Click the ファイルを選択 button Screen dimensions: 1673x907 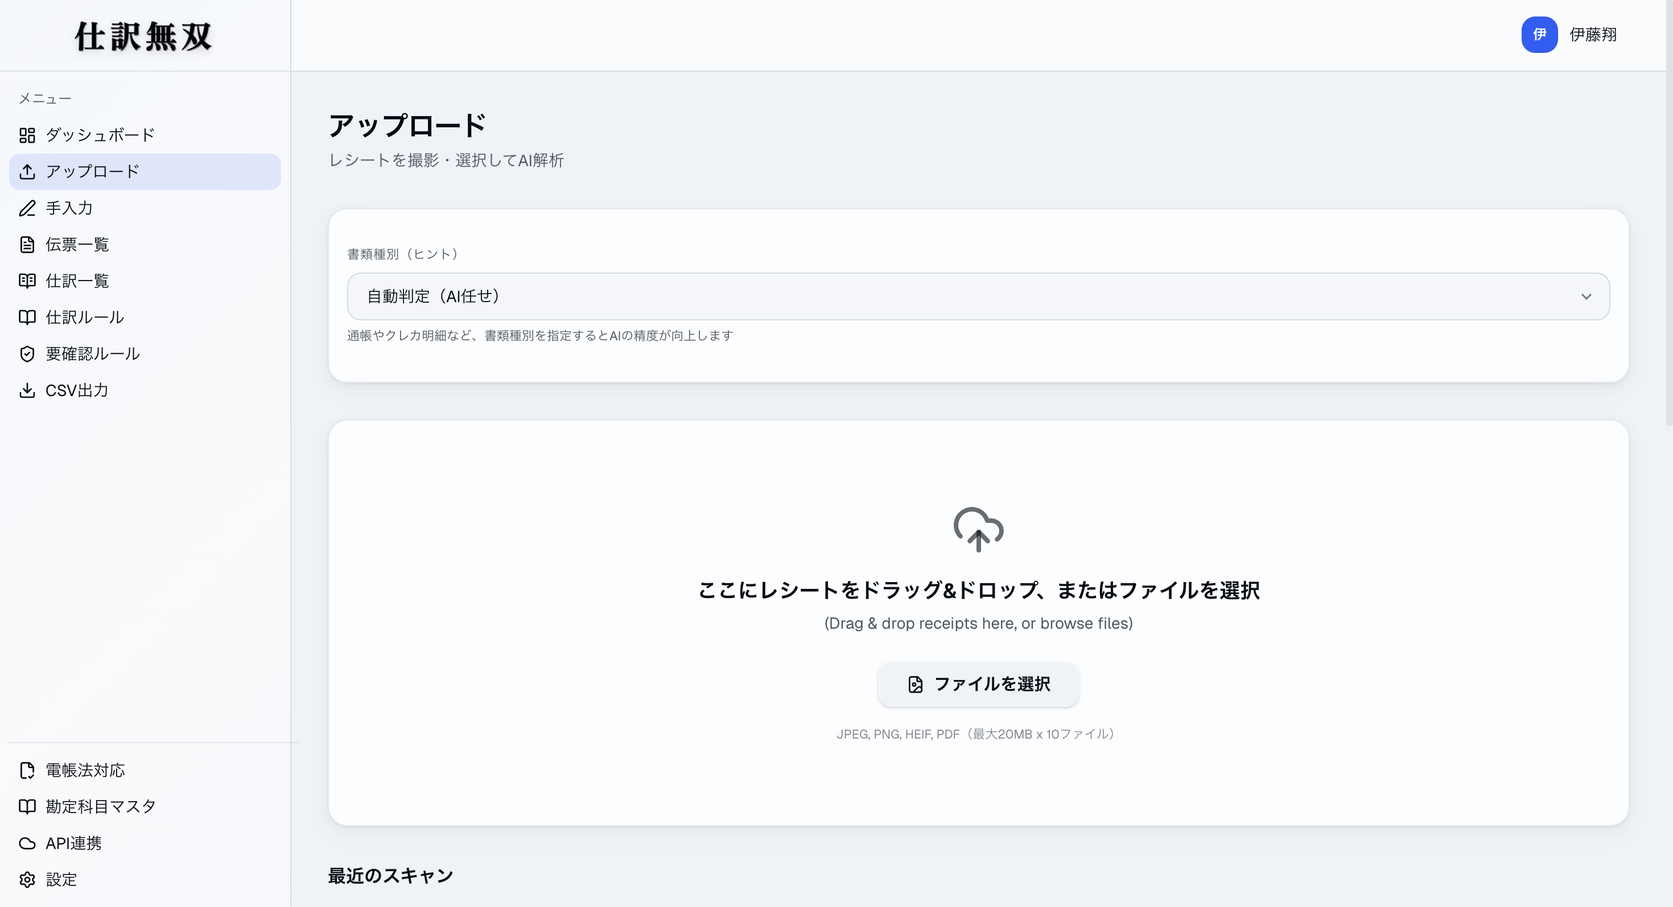coord(978,685)
